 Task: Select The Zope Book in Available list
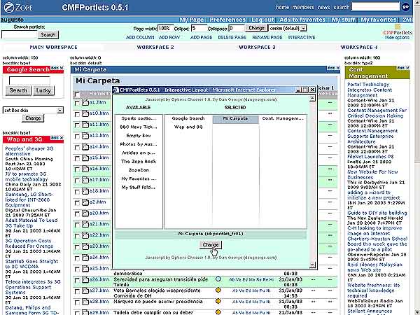click(138, 162)
